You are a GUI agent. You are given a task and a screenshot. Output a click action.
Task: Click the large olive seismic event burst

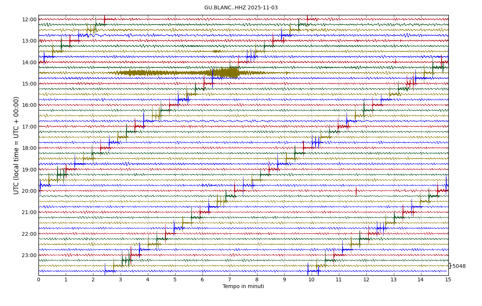[224, 72]
